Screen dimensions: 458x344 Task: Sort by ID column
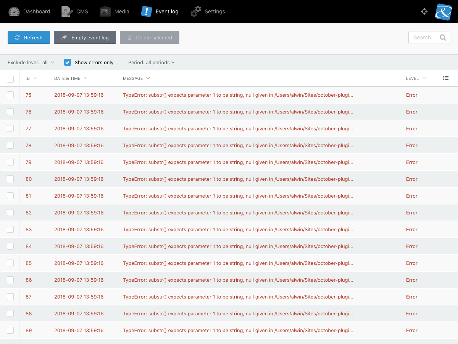tap(31, 78)
